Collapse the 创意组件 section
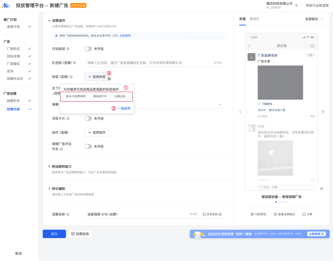The image size is (333, 261). click(x=49, y=21)
